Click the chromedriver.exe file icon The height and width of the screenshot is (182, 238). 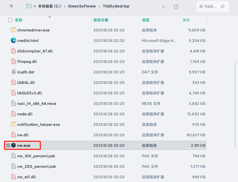13,30
